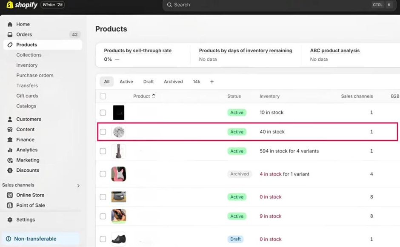Click the Home house icon

tap(10, 24)
